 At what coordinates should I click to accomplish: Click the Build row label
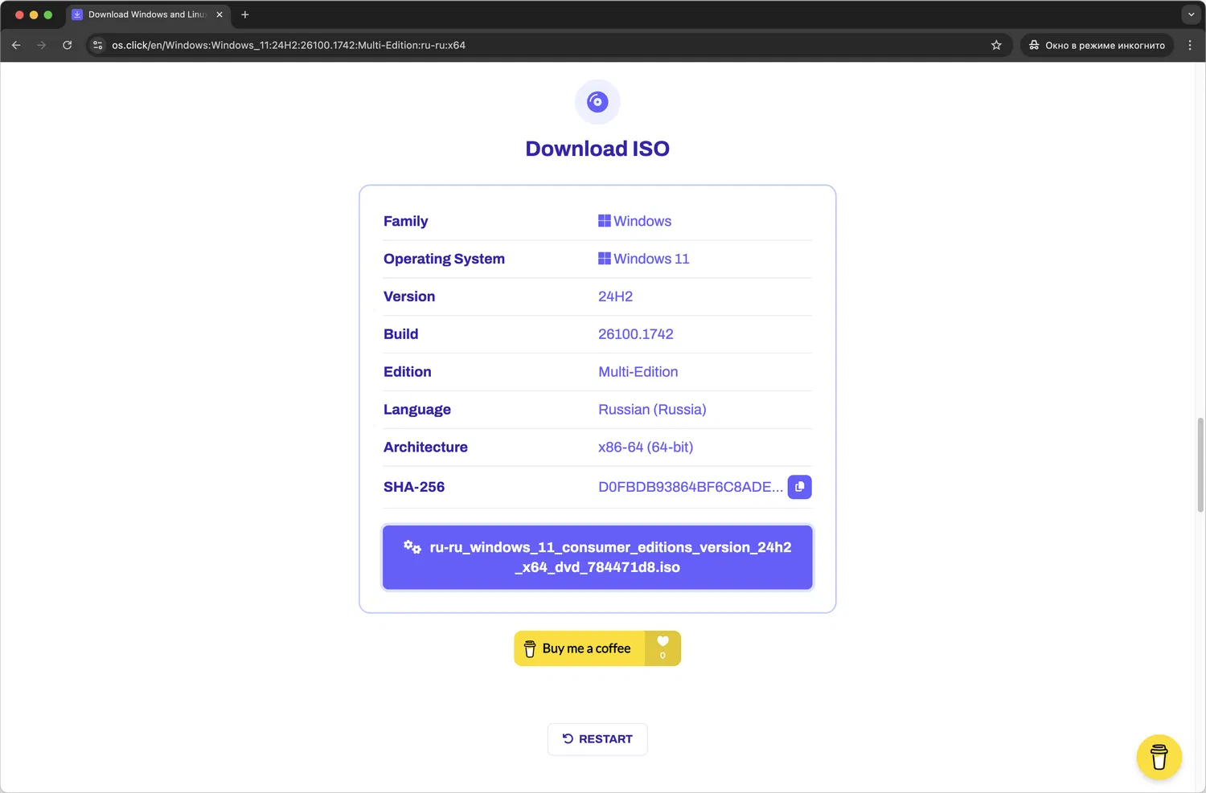coord(400,334)
